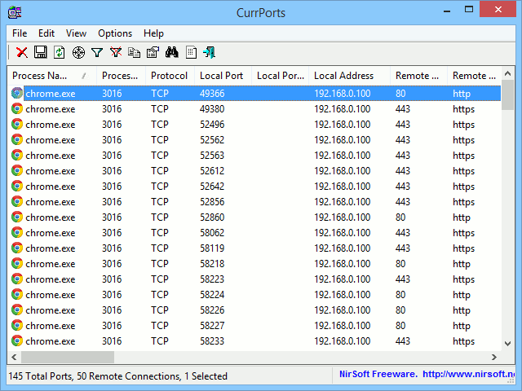This screenshot has width=522, height=391.
Task: Open the Help menu
Action: point(153,33)
